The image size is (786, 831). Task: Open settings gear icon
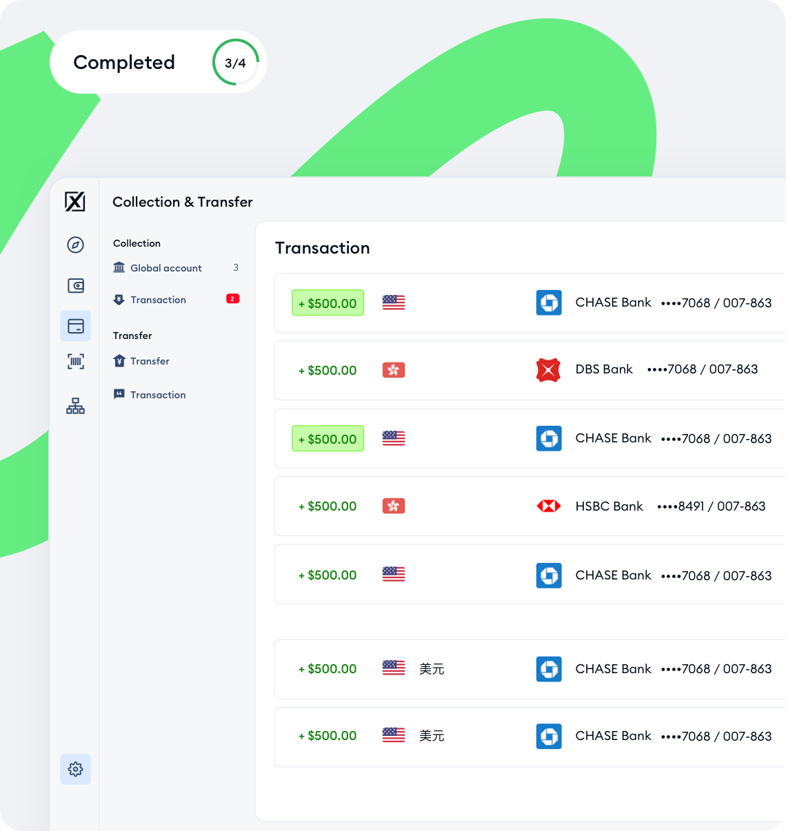(x=75, y=769)
